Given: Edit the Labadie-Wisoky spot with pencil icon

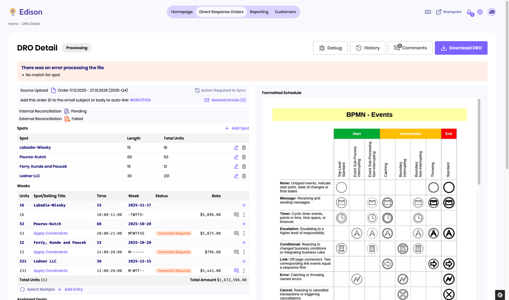Looking at the screenshot, I should pos(236,147).
